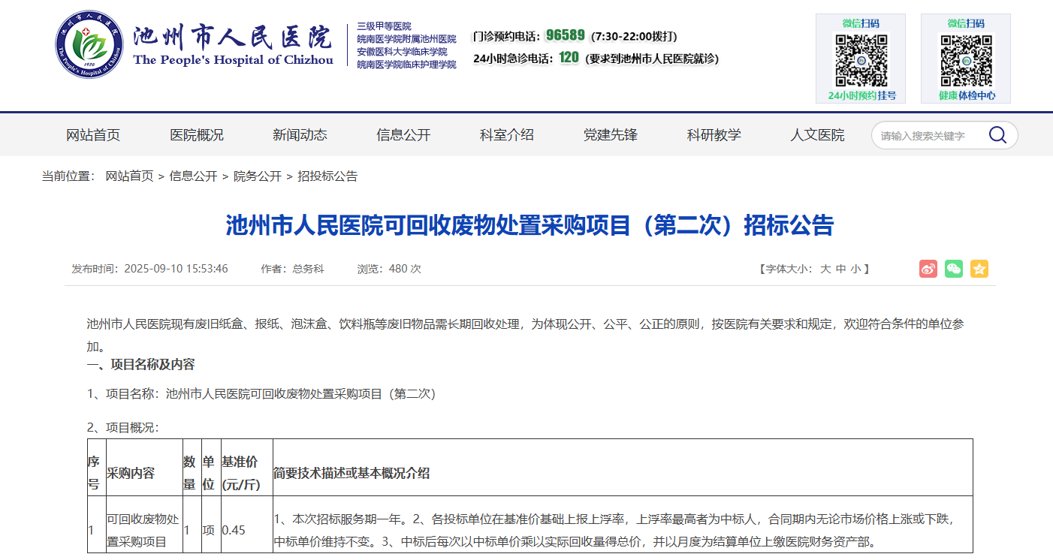
Task: Open the 科室介绍 menu
Action: (507, 135)
